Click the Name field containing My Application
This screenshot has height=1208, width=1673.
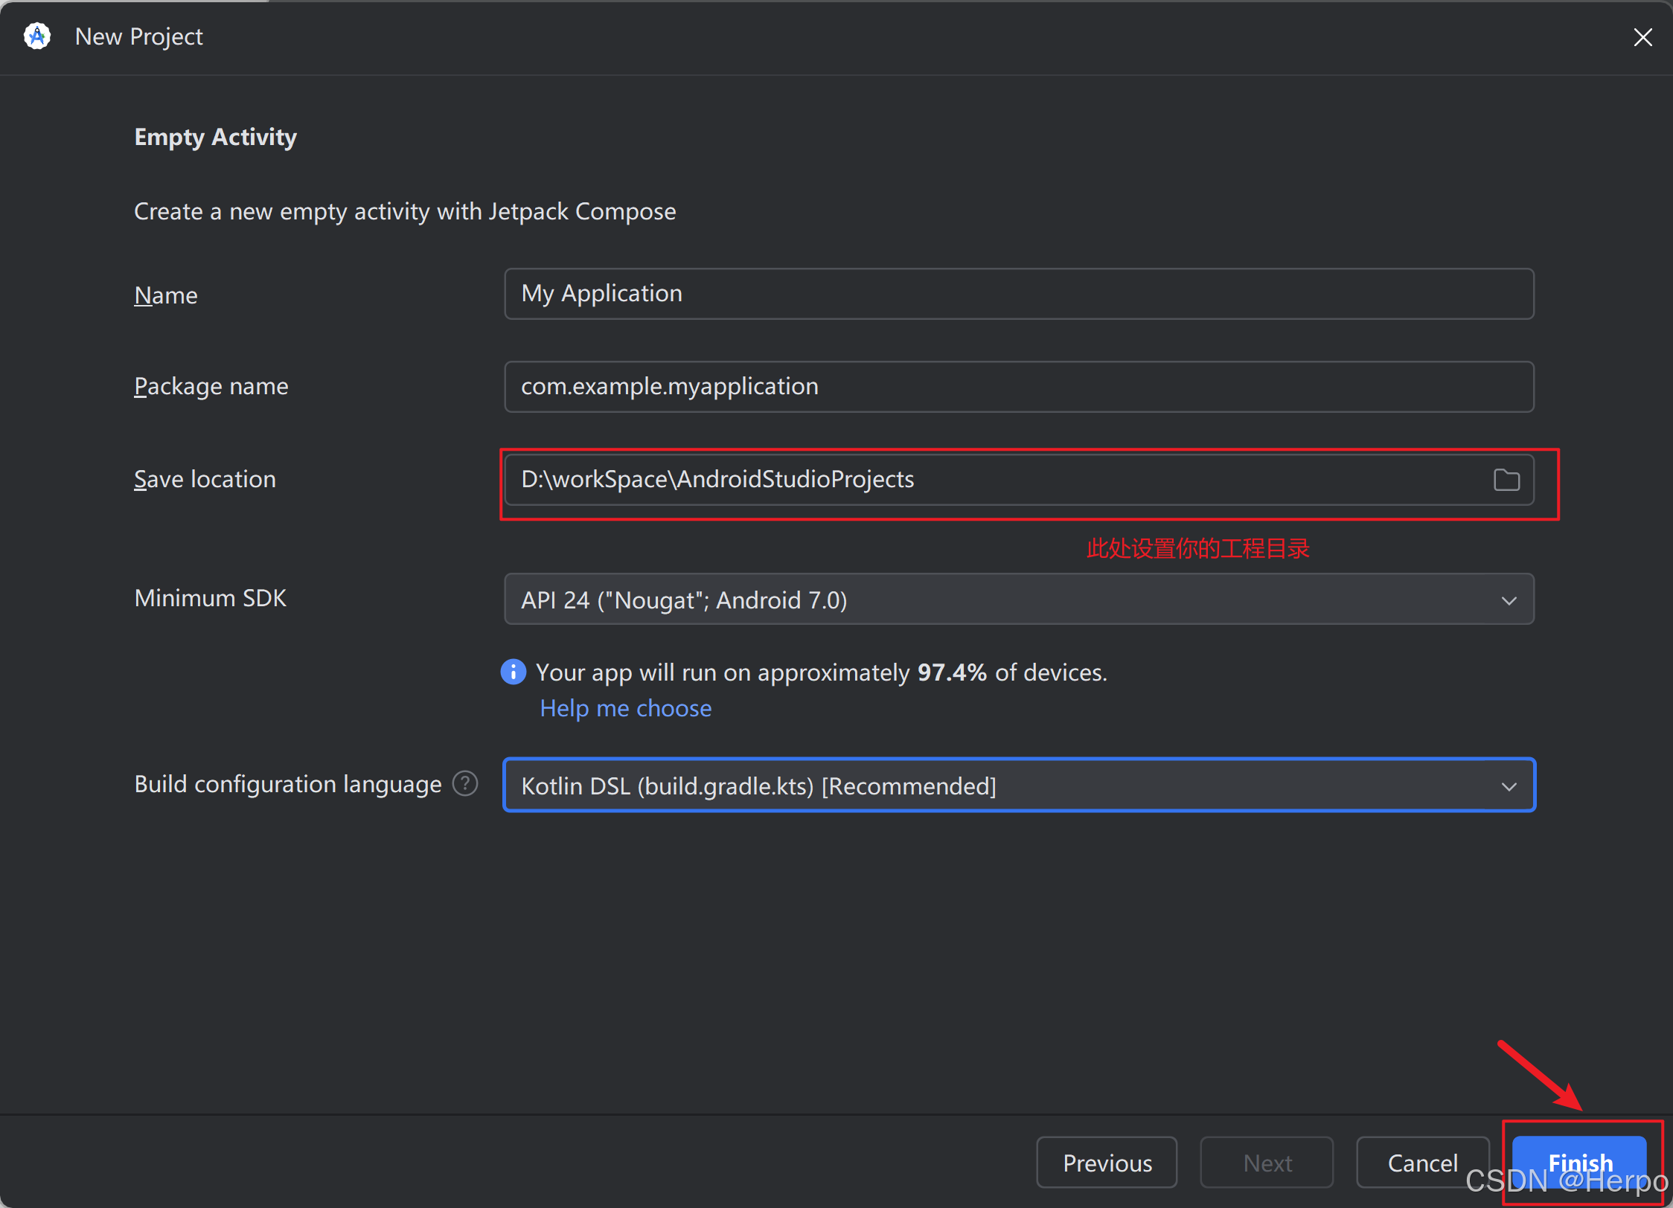click(1018, 294)
